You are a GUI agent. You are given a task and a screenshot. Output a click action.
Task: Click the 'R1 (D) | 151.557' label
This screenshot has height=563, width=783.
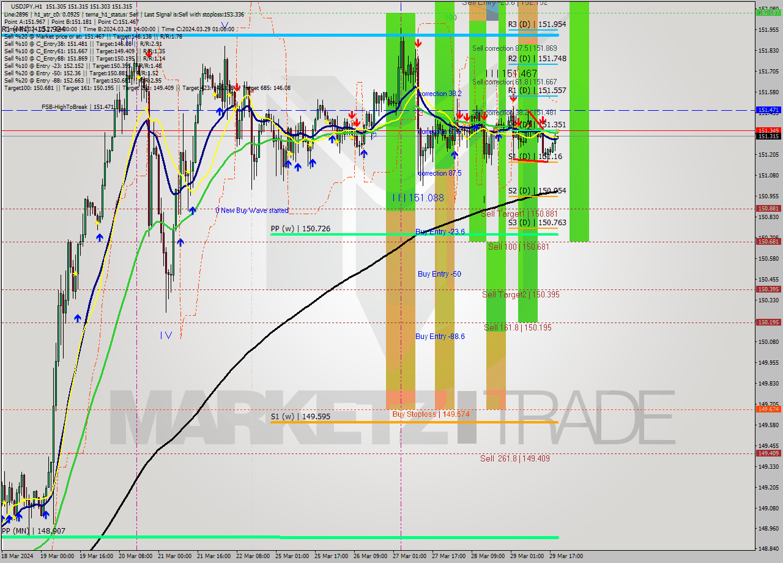click(537, 91)
